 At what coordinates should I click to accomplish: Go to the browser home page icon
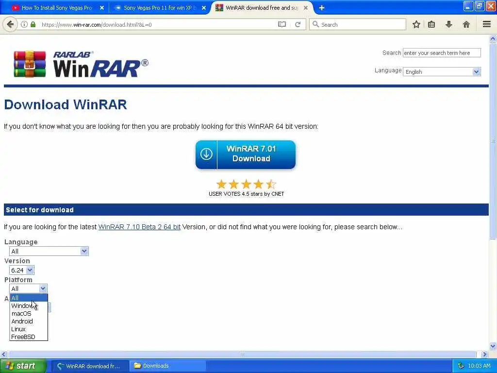[466, 24]
